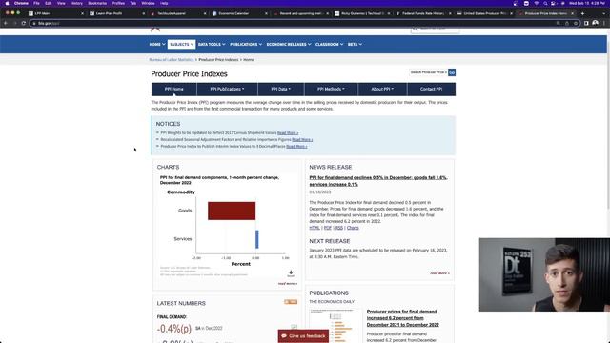Close the Economic Calendar tab

click(x=266, y=13)
